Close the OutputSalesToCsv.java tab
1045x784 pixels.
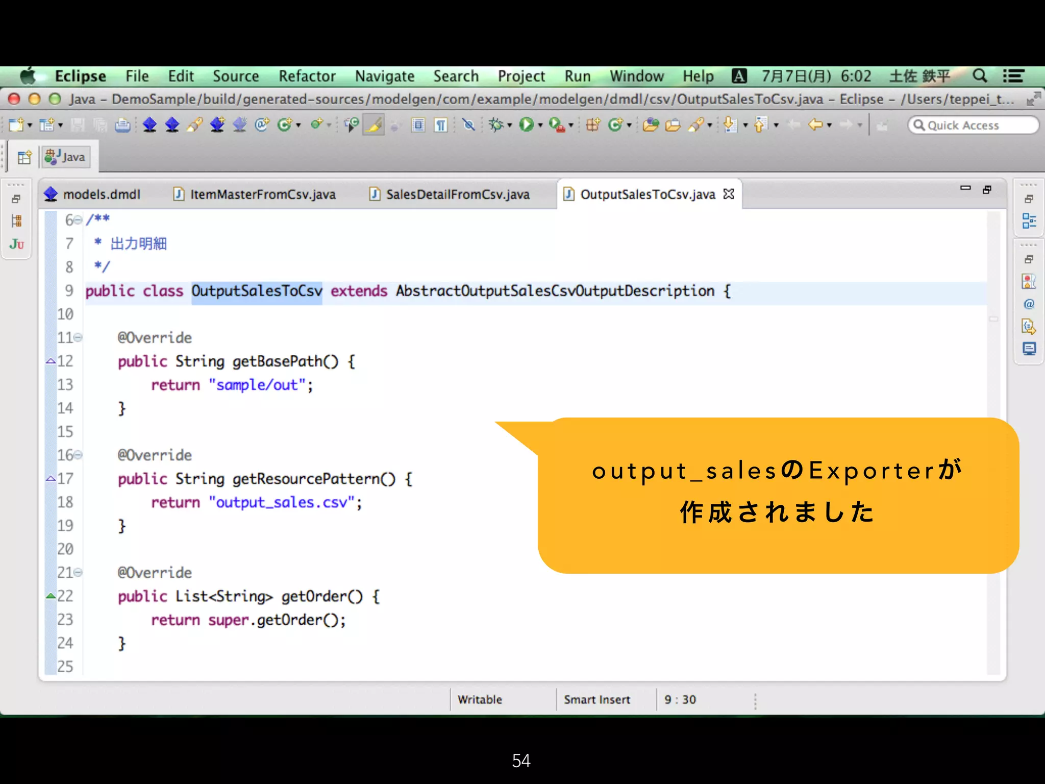tap(729, 194)
